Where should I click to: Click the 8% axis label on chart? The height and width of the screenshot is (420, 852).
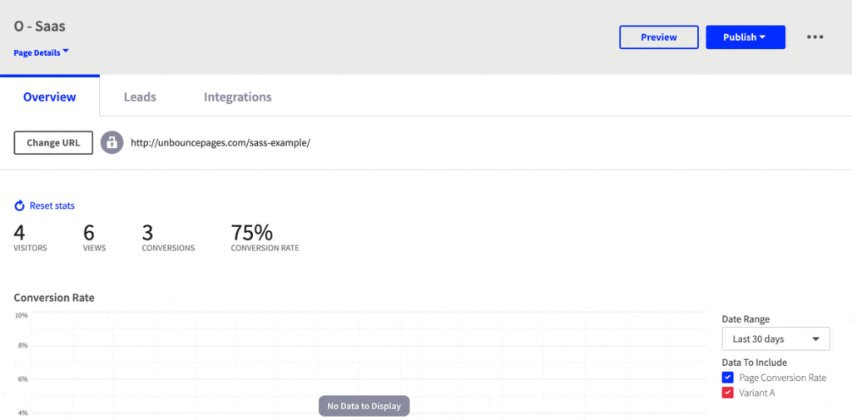pos(22,345)
